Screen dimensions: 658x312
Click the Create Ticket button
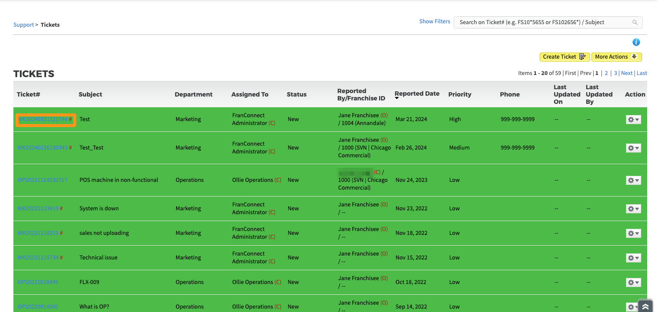(x=565, y=57)
